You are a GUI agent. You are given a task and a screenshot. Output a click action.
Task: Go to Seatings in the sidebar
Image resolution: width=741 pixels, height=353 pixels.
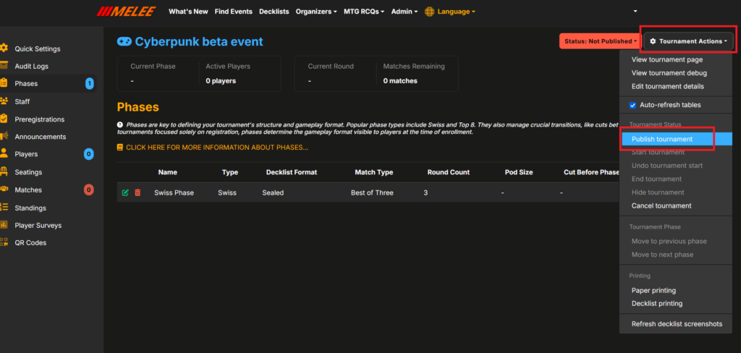[28, 172]
